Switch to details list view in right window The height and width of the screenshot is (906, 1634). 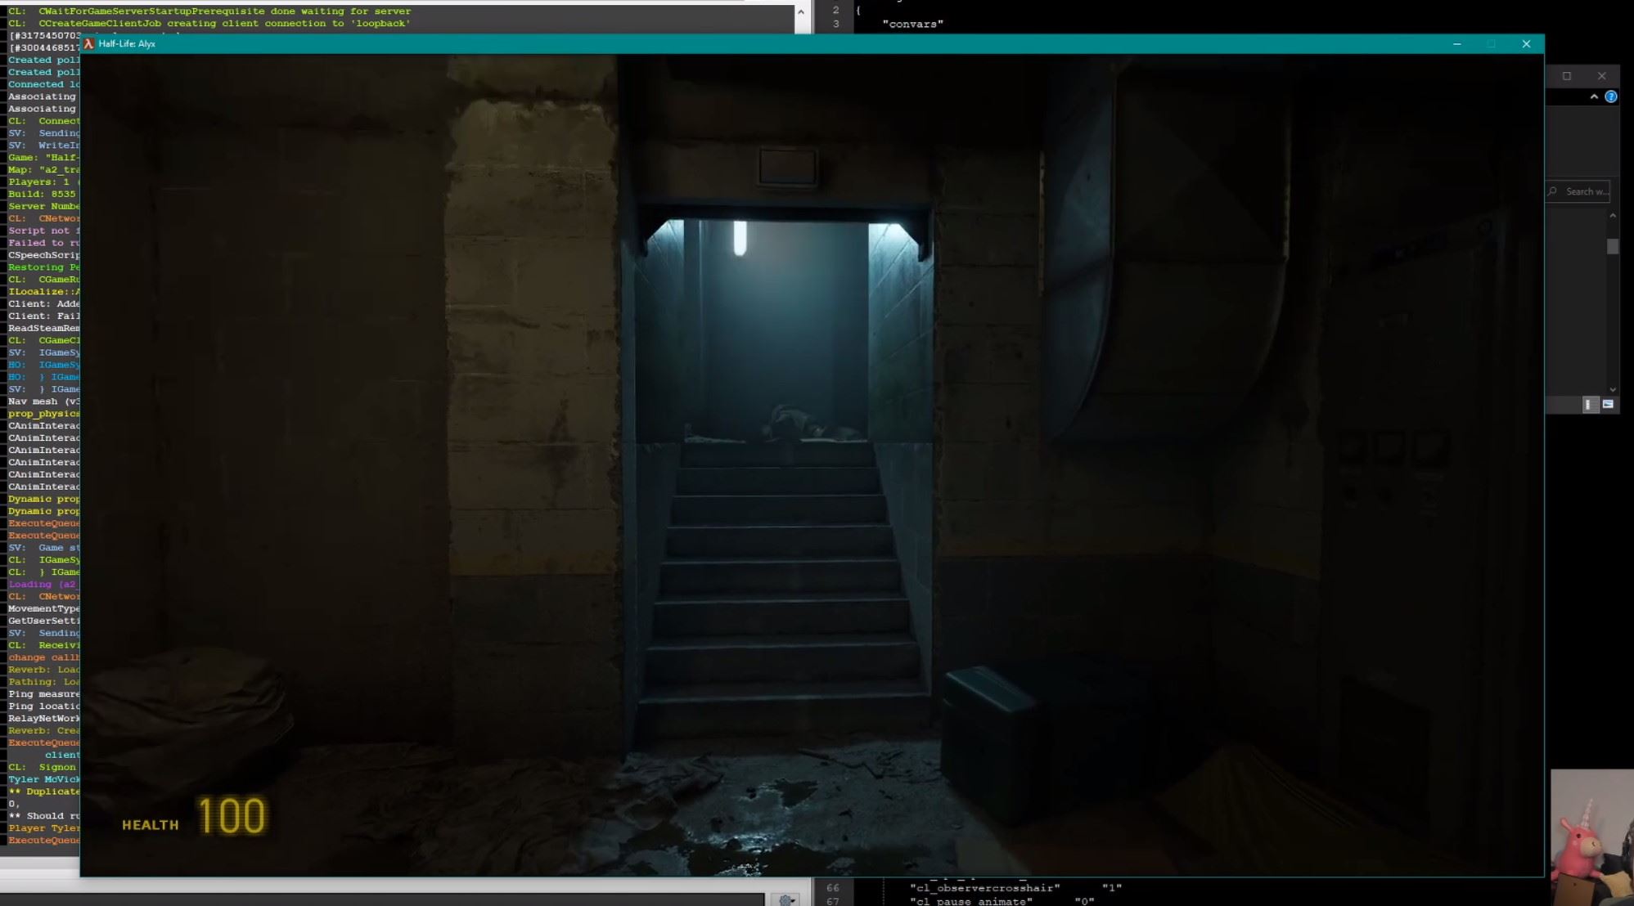(1590, 405)
